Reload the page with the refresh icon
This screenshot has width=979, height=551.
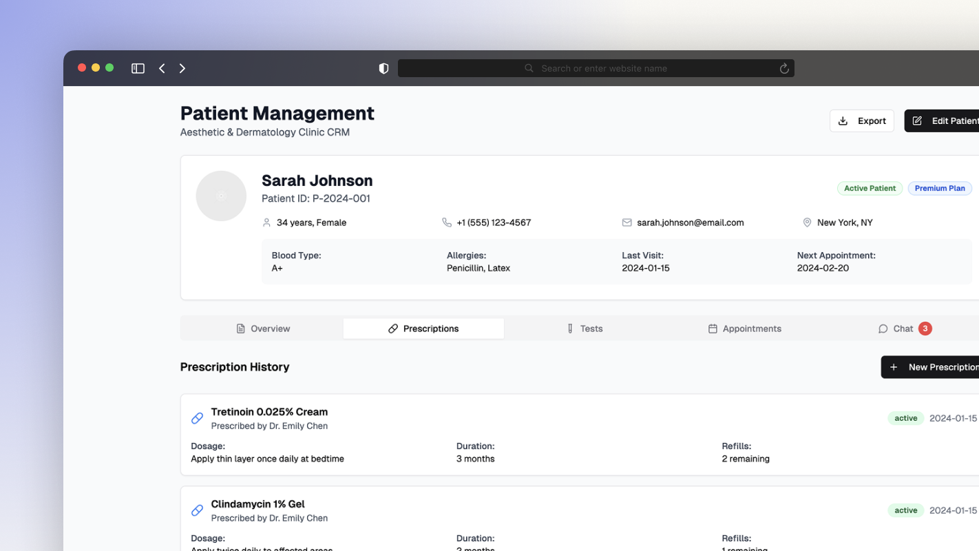tap(783, 68)
